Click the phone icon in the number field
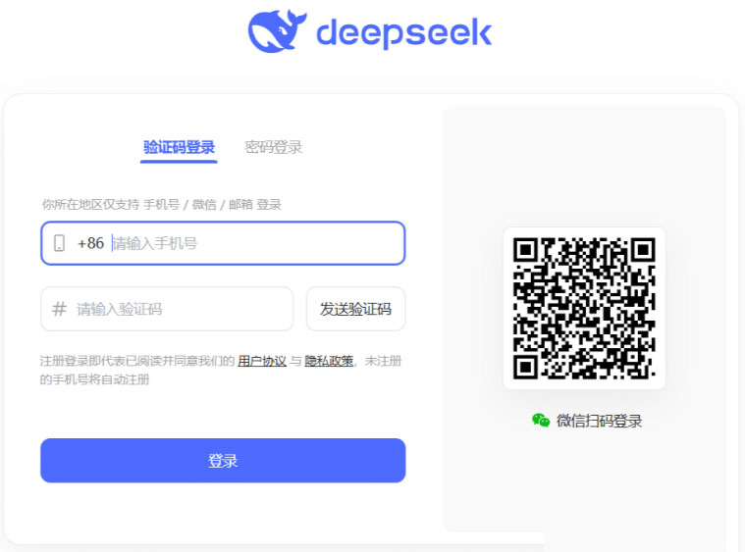The image size is (745, 552). click(60, 243)
